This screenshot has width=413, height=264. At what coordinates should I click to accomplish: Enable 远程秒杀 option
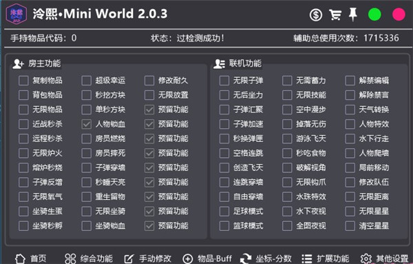coord(23,139)
